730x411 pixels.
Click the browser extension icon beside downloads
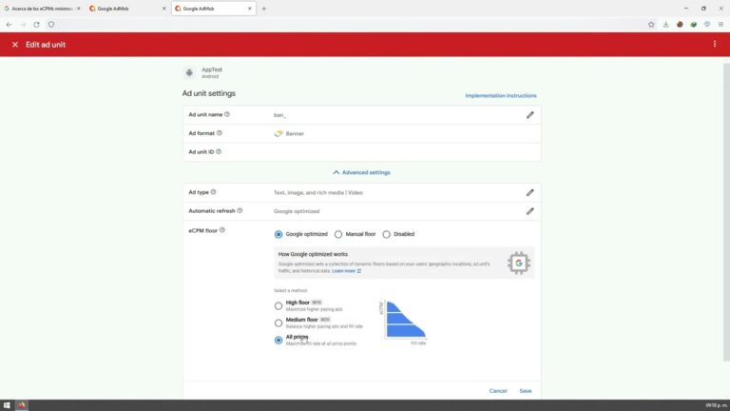[x=680, y=24]
